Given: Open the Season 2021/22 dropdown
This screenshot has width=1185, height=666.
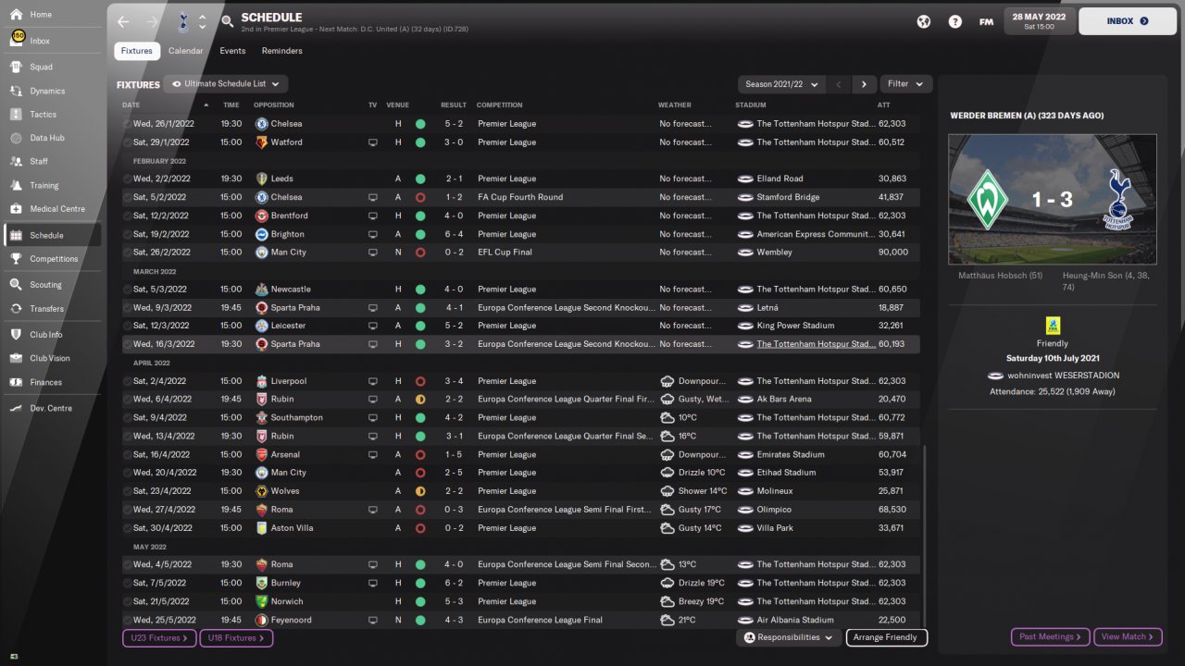Looking at the screenshot, I should [782, 84].
